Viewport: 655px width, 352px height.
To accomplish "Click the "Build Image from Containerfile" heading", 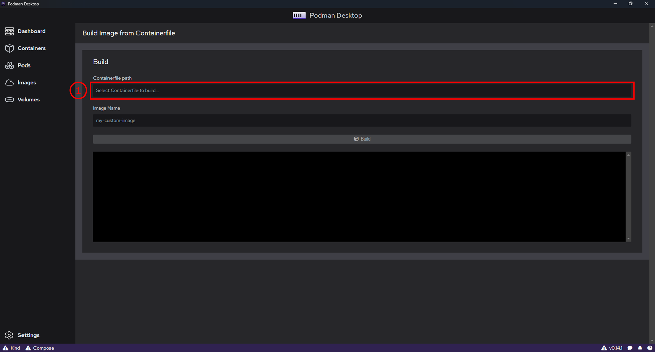I will tap(129, 33).
